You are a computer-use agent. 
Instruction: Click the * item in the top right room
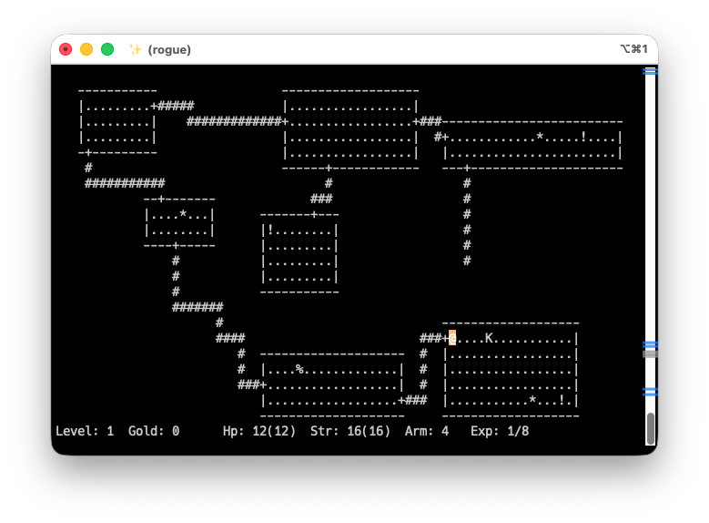click(x=540, y=136)
